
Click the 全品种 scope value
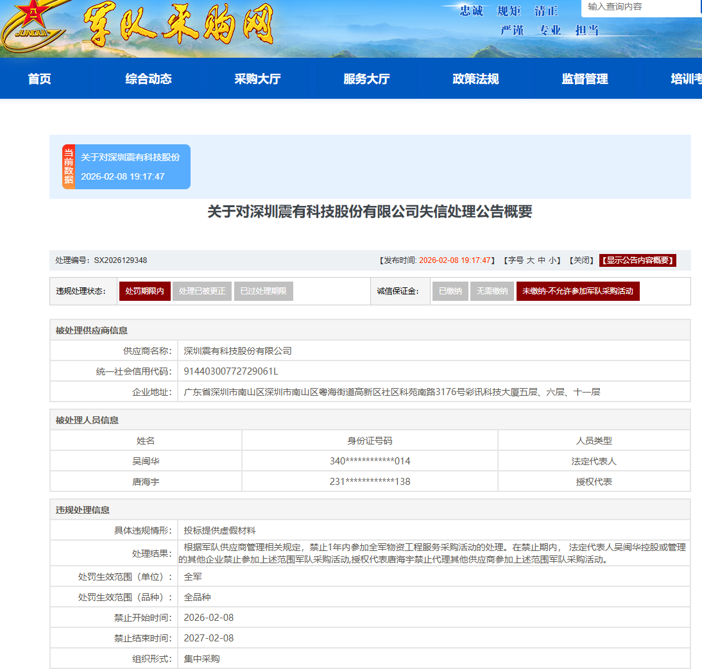point(197,597)
